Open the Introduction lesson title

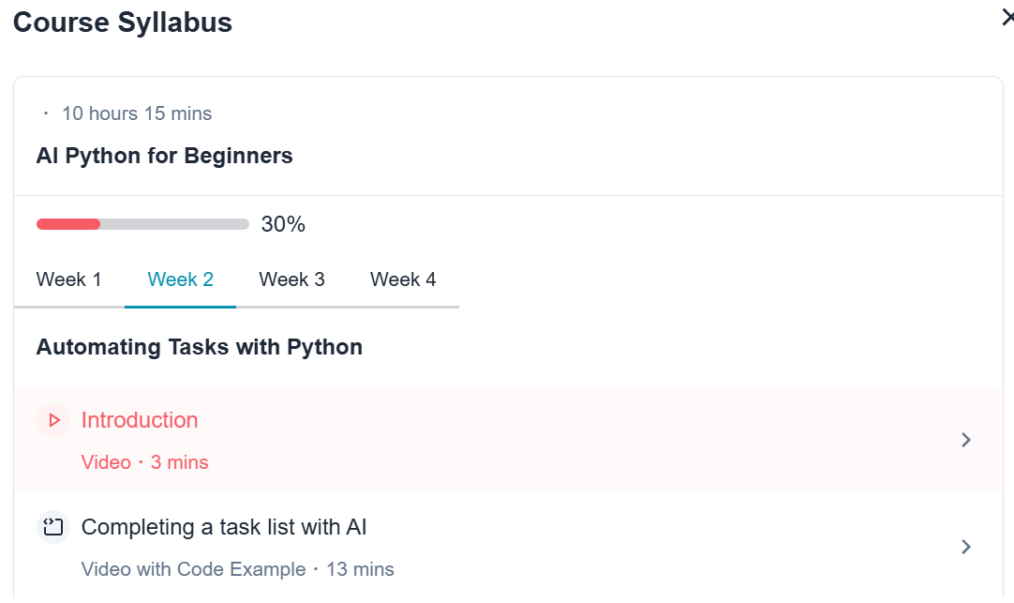[x=140, y=420]
